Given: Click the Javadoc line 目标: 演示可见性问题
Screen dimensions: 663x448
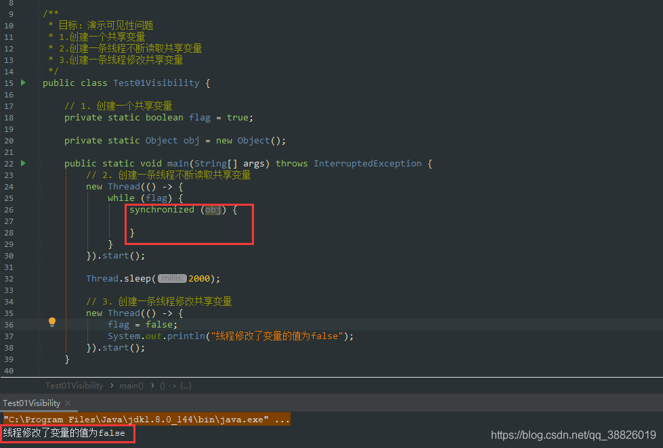Looking at the screenshot, I should (x=106, y=25).
